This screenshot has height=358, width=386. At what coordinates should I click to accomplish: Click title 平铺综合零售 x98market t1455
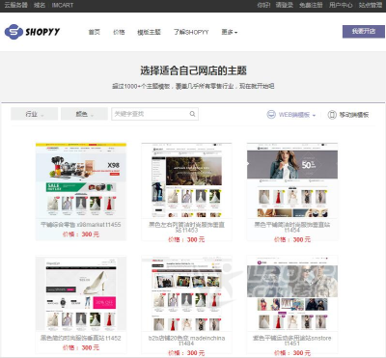click(81, 225)
